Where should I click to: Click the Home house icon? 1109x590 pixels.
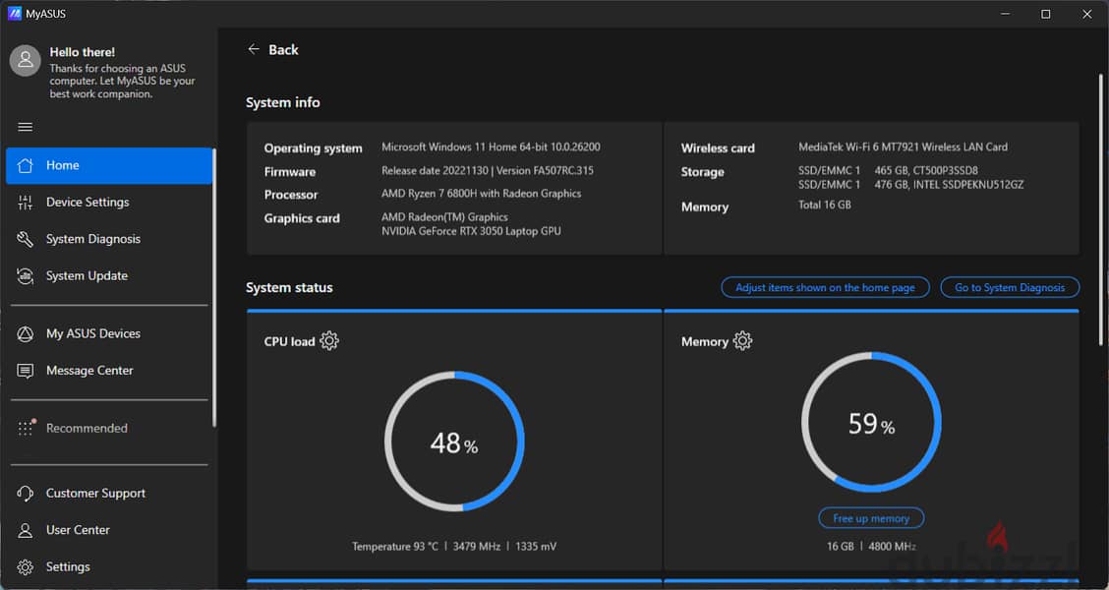[25, 165]
